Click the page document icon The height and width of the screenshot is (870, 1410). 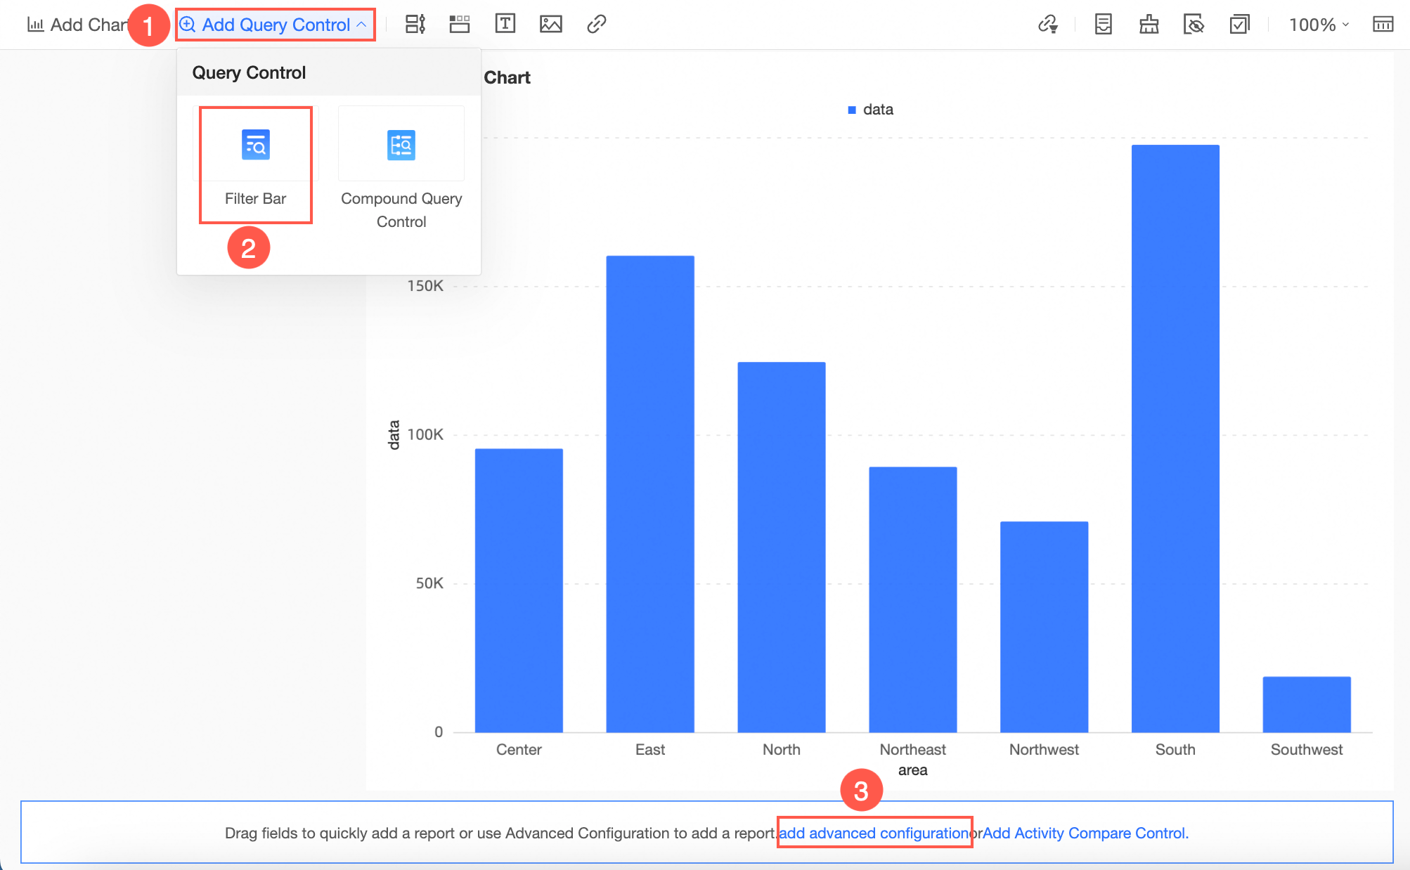point(1103,25)
